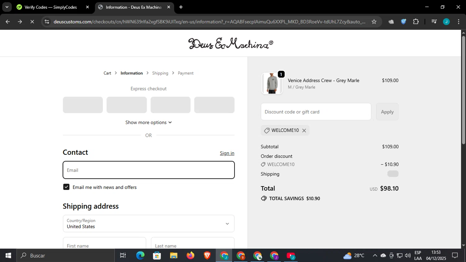The width and height of the screenshot is (466, 262).
Task: Open the notifications center icon
Action: (455, 255)
